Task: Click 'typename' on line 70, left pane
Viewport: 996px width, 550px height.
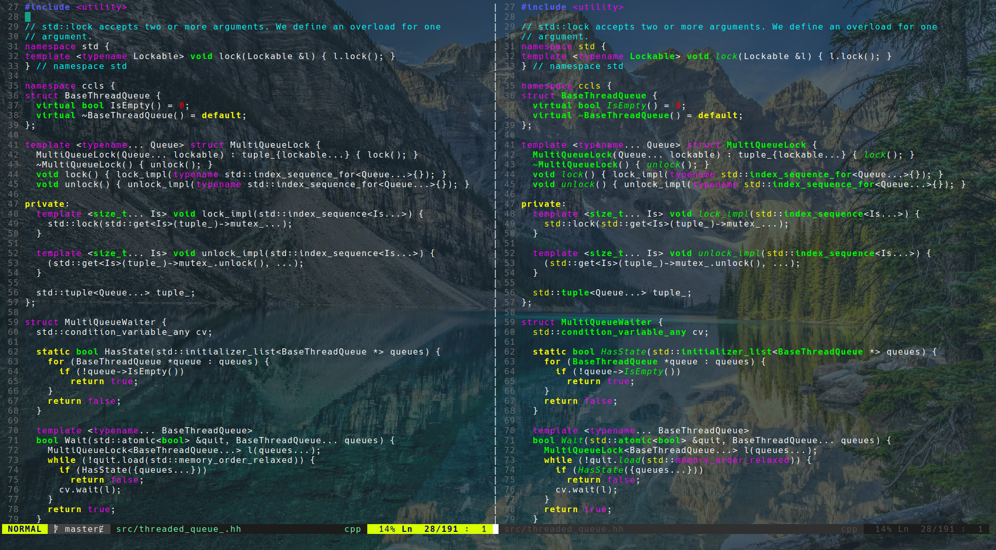Action: coord(116,430)
